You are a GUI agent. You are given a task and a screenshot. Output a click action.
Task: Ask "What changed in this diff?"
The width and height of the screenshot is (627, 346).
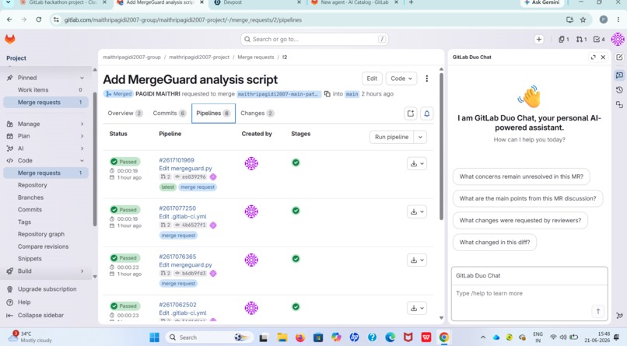pyautogui.click(x=495, y=242)
